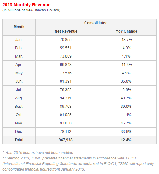Select the Mar. YoY change 1.1%
159x174 pixels.
click(126, 56)
